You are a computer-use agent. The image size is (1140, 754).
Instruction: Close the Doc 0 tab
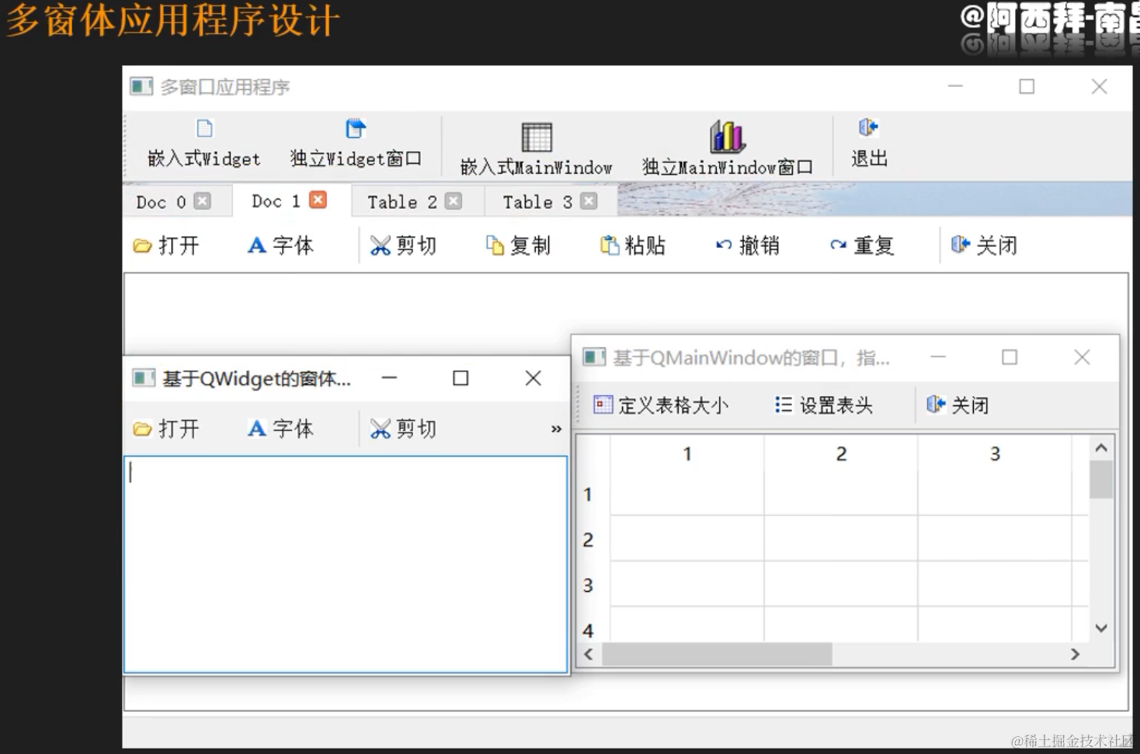pos(203,201)
